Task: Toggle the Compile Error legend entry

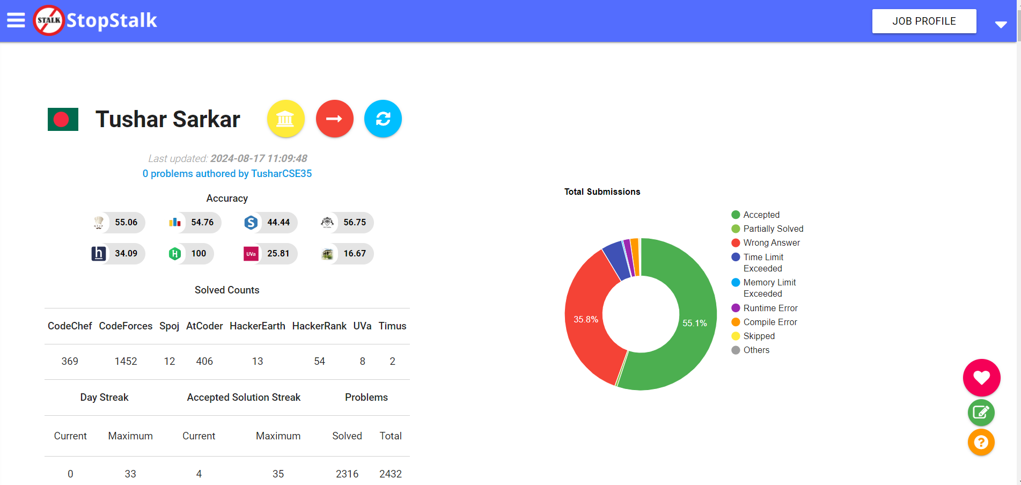Action: (764, 322)
